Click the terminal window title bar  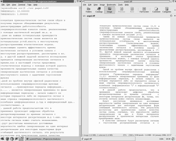pyautogui.click(x=38, y=1)
